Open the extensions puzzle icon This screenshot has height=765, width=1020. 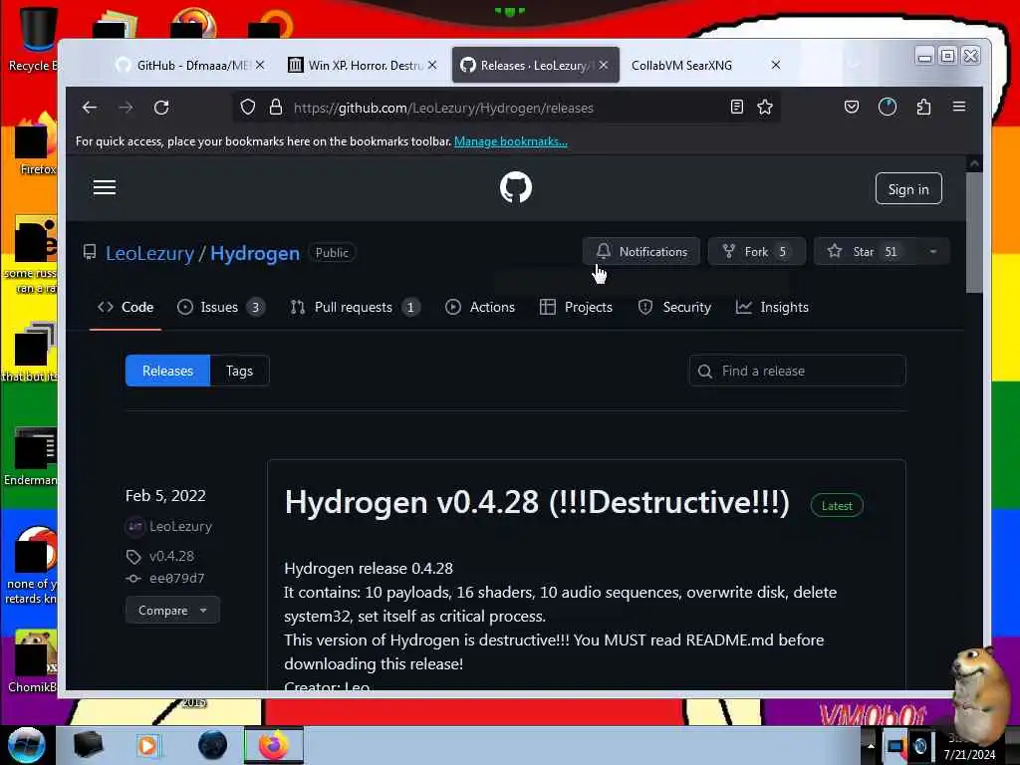[923, 108]
